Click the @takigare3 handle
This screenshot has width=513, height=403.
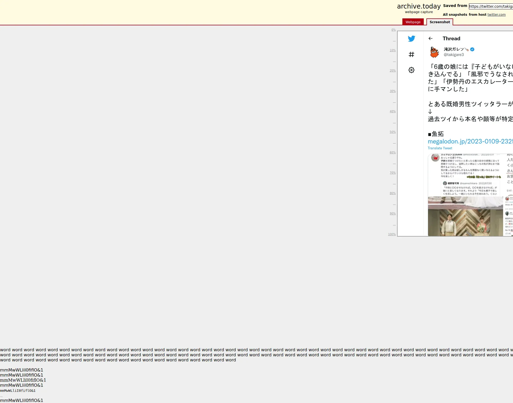pos(454,55)
